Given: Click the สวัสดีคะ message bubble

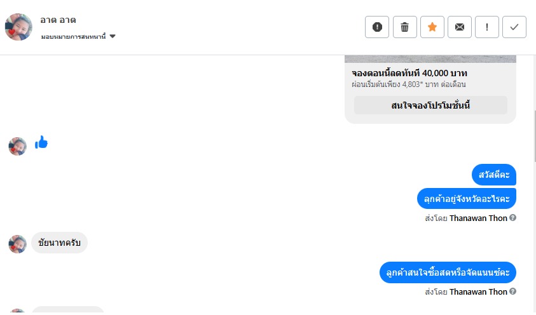Looking at the screenshot, I should [494, 175].
